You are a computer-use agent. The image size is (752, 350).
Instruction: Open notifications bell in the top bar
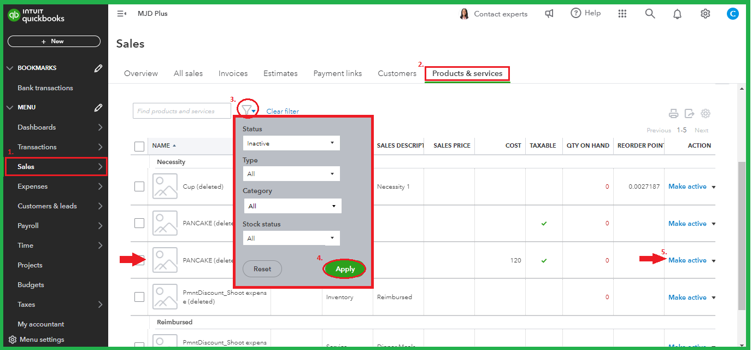click(x=677, y=13)
